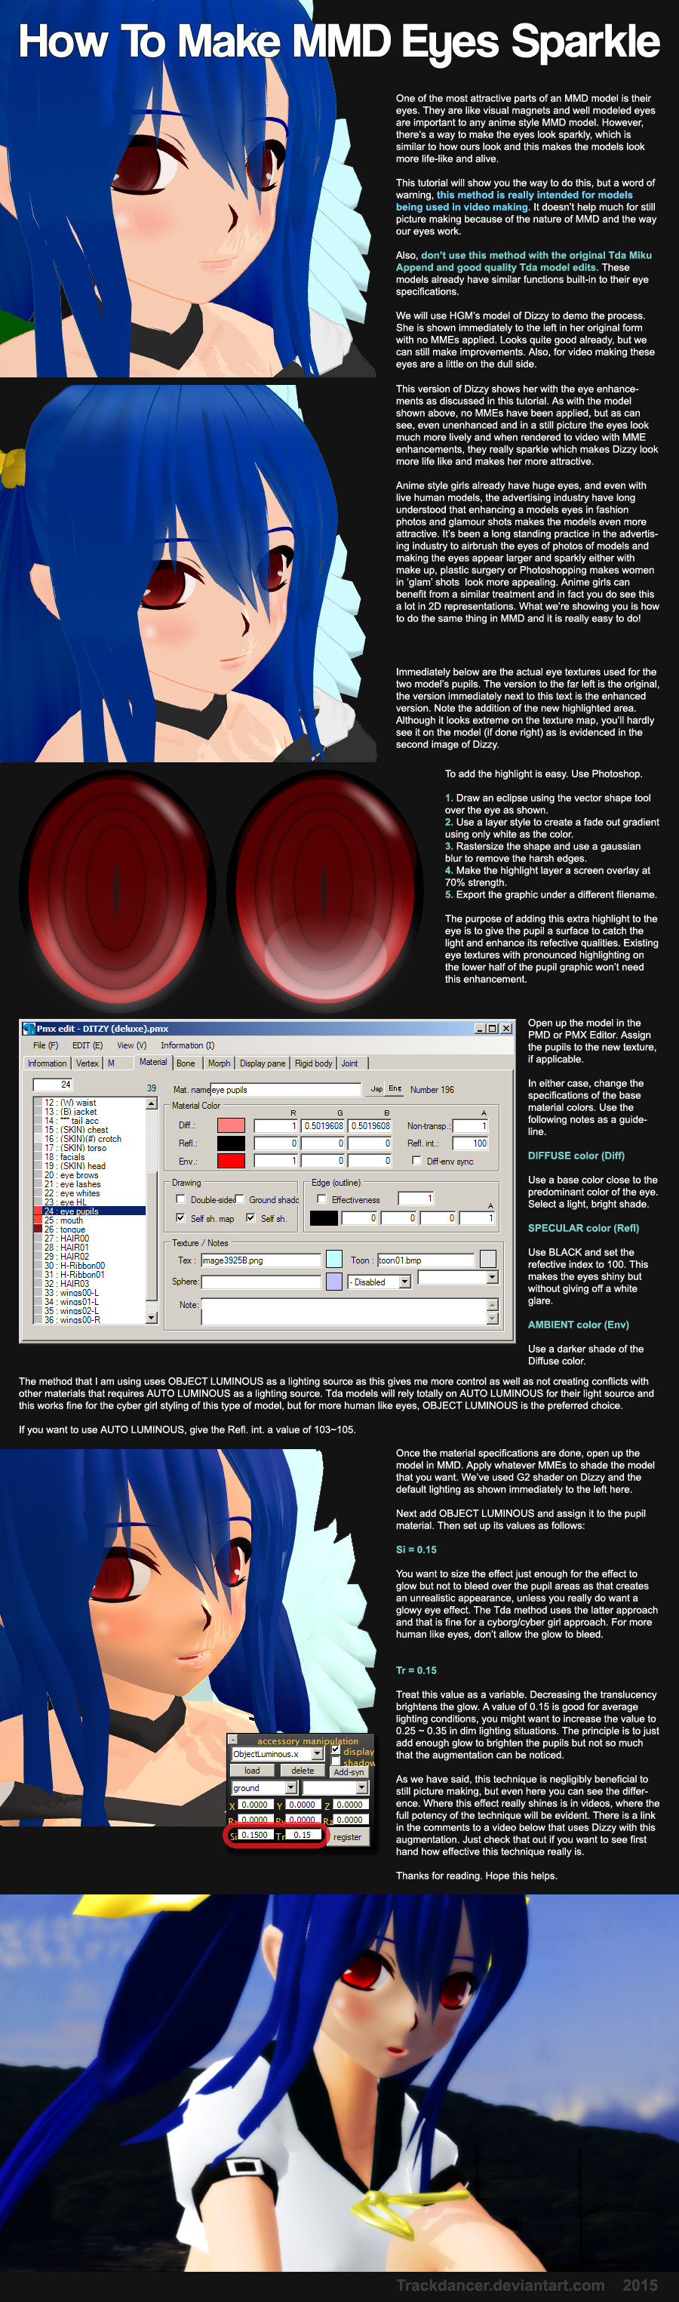This screenshot has height=2302, width=679.
Task: Select '24 : eye pupils' in the material list
Action: tap(89, 1211)
